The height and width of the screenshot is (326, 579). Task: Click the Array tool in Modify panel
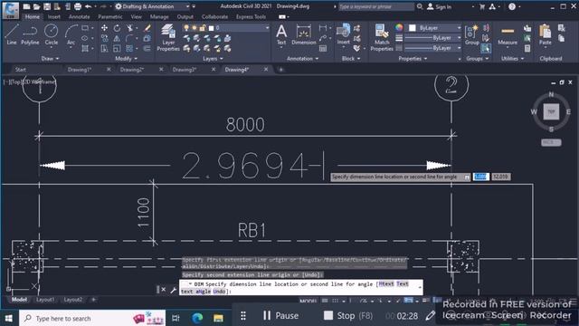[x=129, y=48]
